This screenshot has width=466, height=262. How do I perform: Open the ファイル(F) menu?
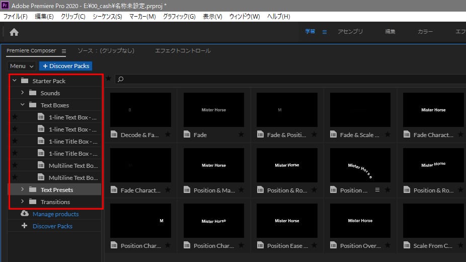pyautogui.click(x=15, y=17)
